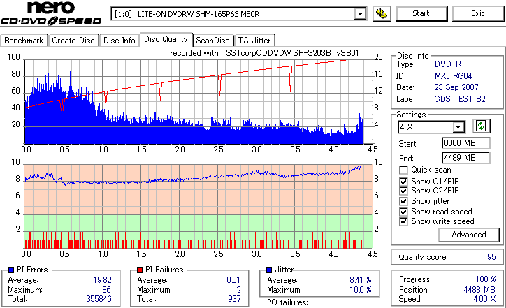This screenshot has height=308, width=506.
Task: Switch to the Disc Info tab
Action: (x=119, y=41)
